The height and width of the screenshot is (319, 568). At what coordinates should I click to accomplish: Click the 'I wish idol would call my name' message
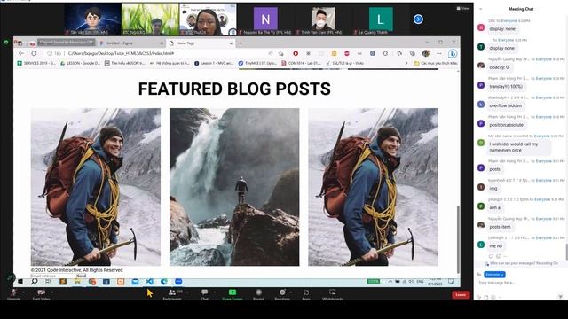518,147
